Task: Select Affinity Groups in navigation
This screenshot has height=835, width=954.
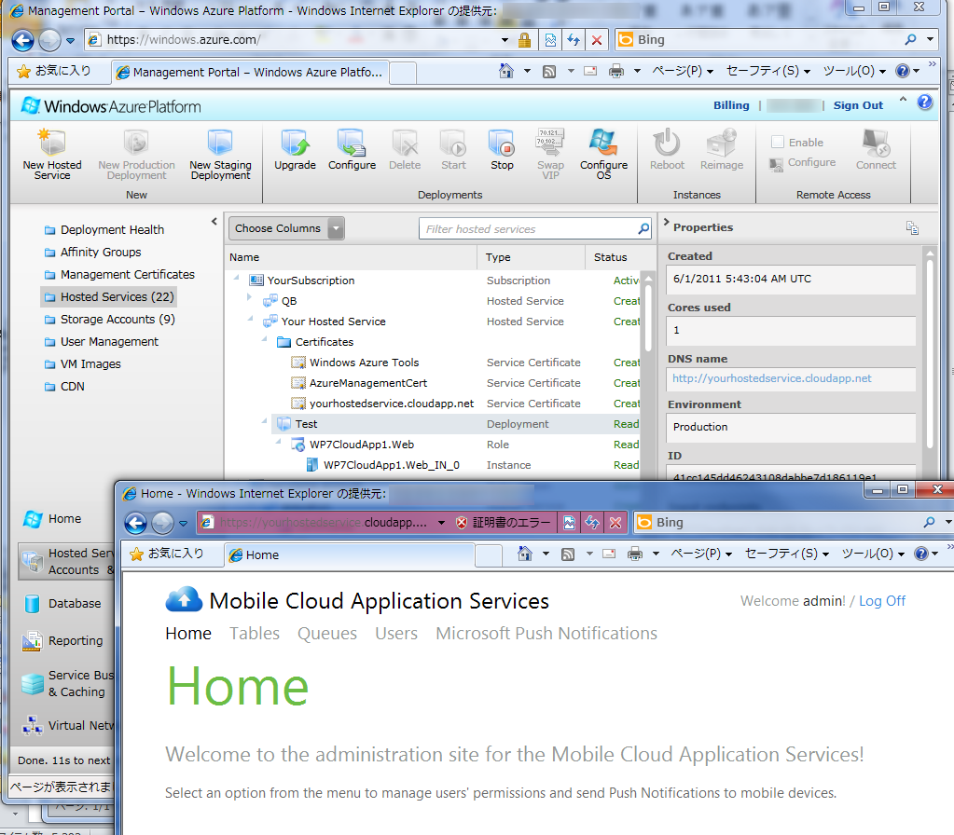Action: coord(92,252)
